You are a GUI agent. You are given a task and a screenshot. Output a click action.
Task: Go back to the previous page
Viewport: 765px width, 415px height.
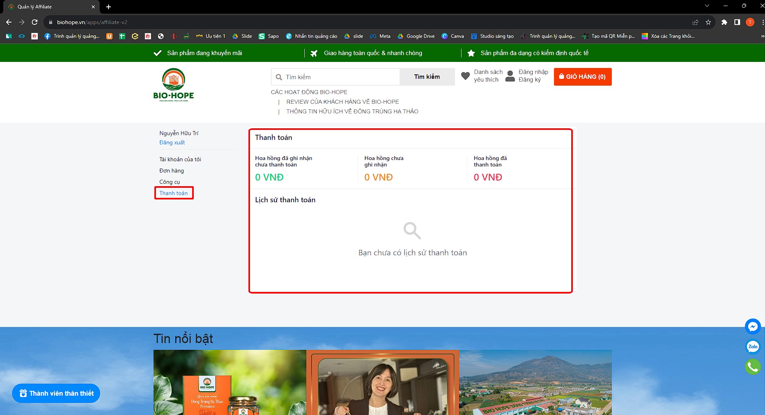point(9,22)
